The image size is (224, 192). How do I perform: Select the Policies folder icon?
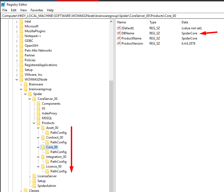click(21, 60)
